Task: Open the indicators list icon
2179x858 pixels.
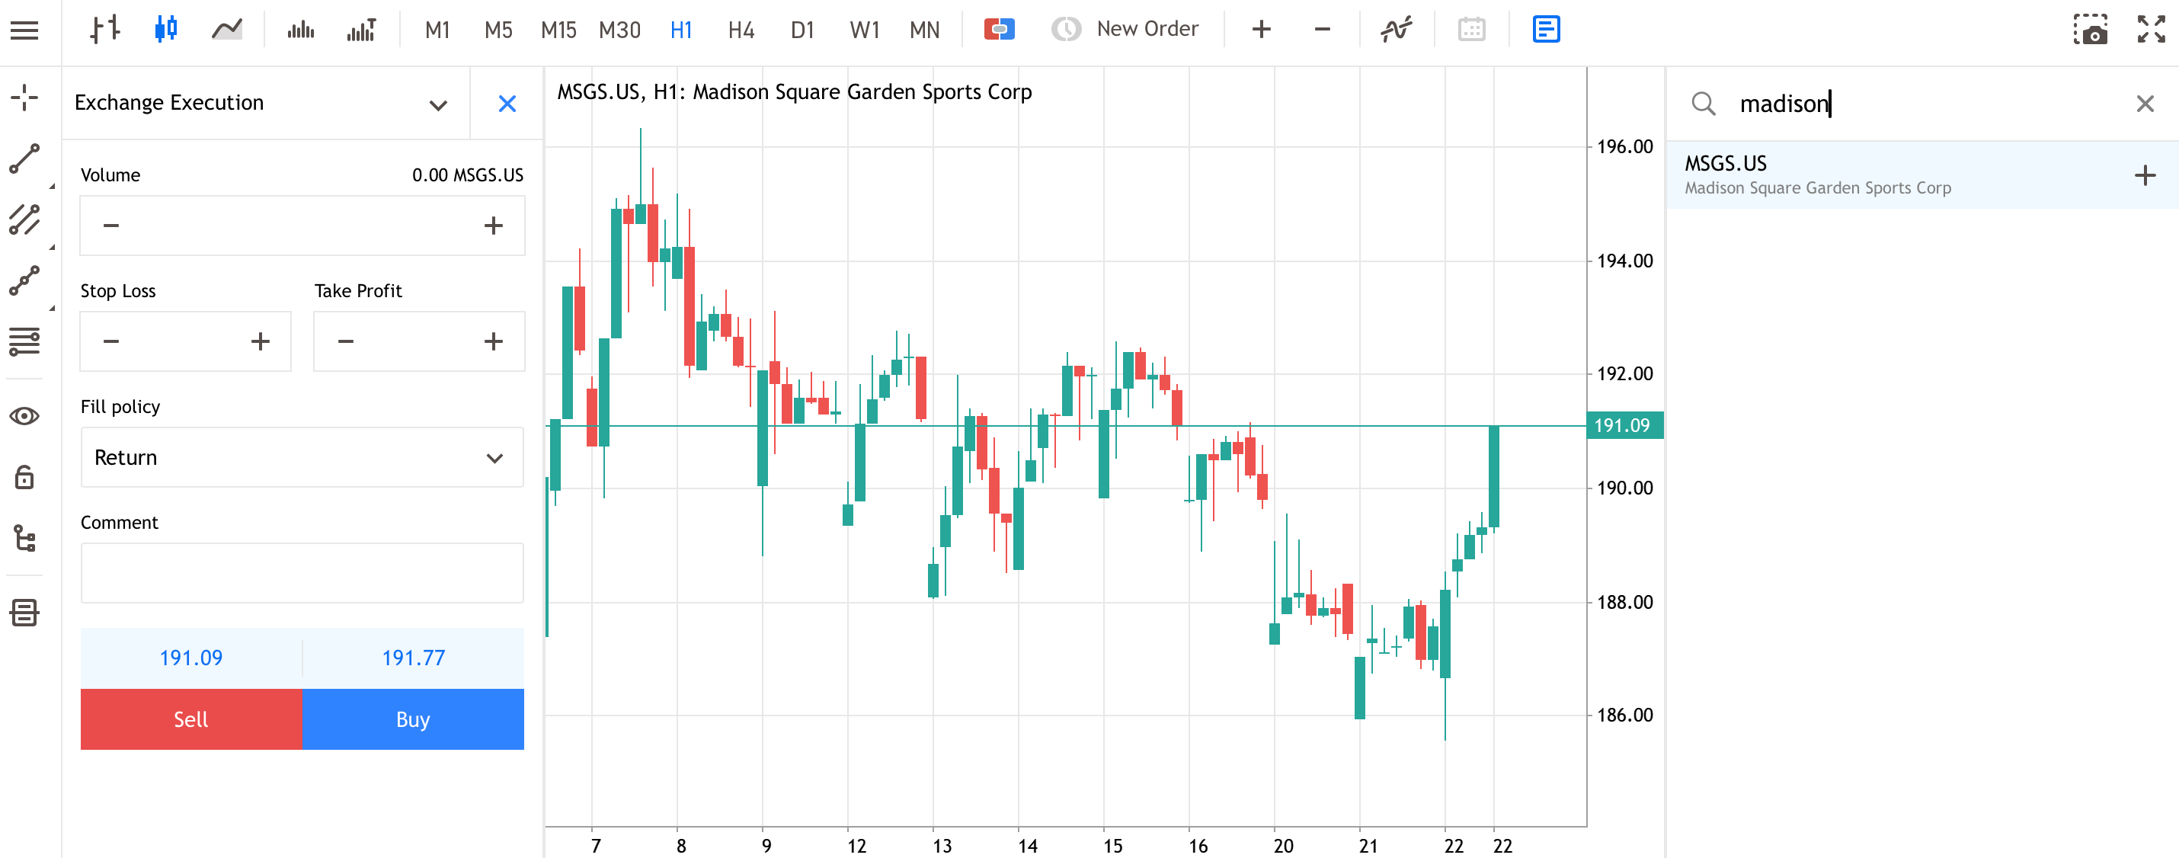Action: [1397, 30]
